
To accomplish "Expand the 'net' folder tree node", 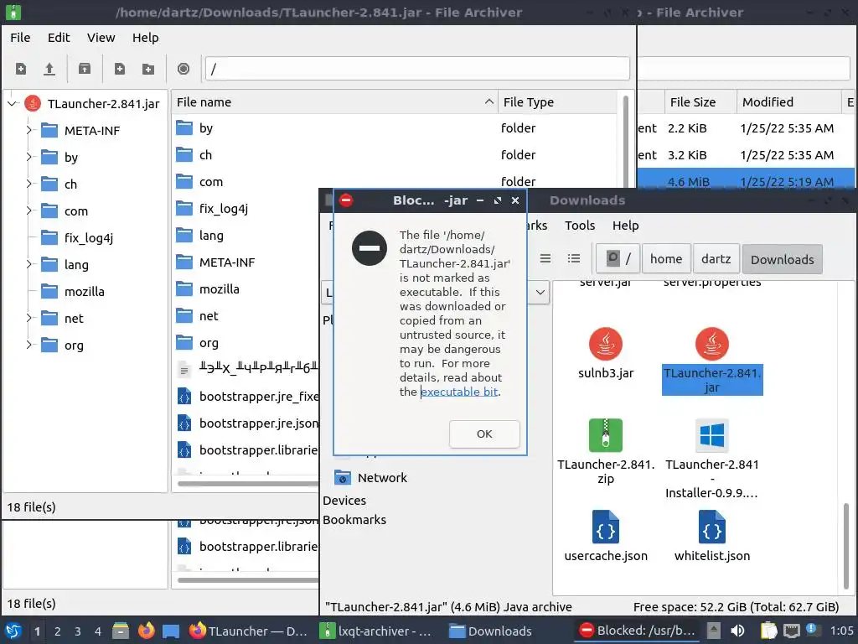I will pyautogui.click(x=29, y=318).
